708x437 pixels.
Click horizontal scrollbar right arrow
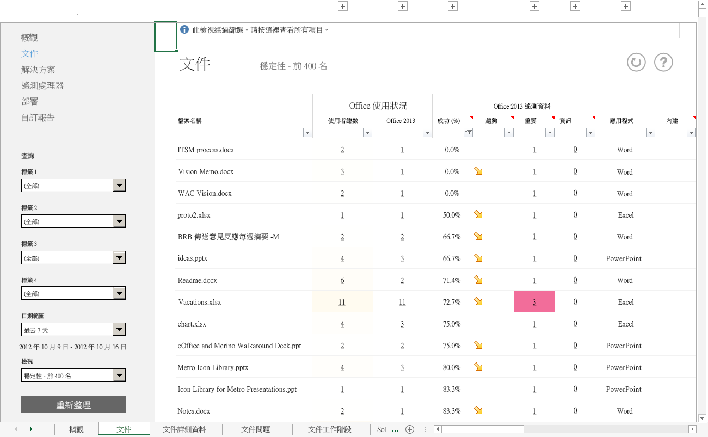[693, 429]
